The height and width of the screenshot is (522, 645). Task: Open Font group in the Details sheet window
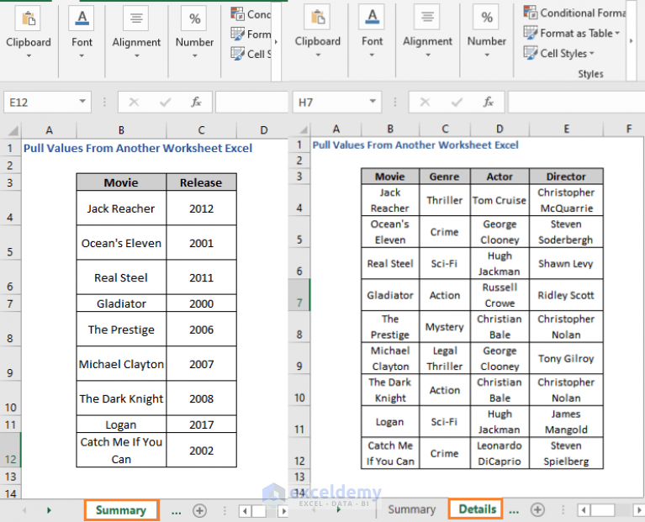(x=372, y=31)
